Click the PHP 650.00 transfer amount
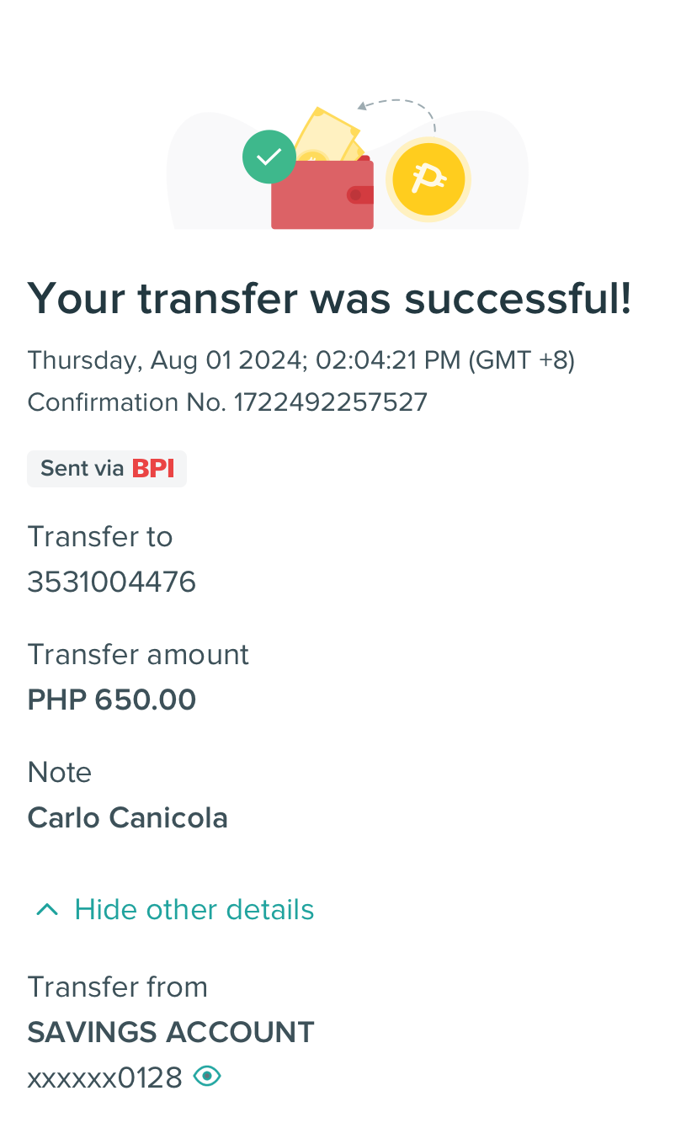This screenshot has height=1128, width=697. (x=112, y=700)
